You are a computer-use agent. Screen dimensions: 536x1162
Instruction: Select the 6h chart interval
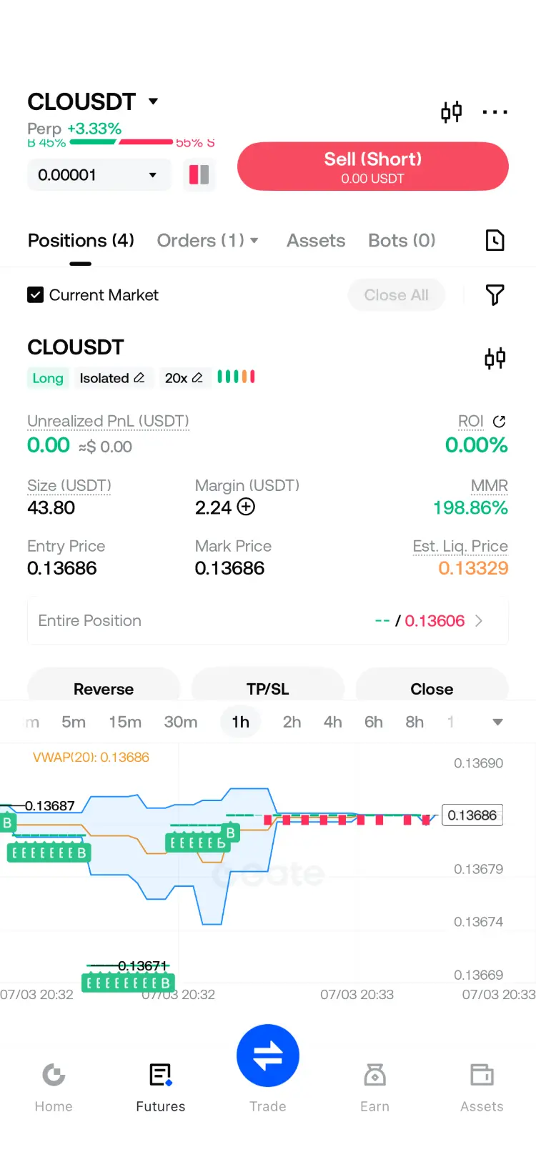tap(374, 722)
